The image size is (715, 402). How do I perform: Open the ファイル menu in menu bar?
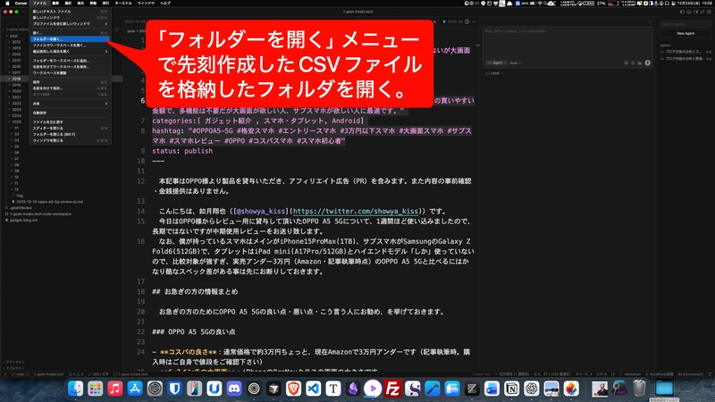(x=39, y=4)
